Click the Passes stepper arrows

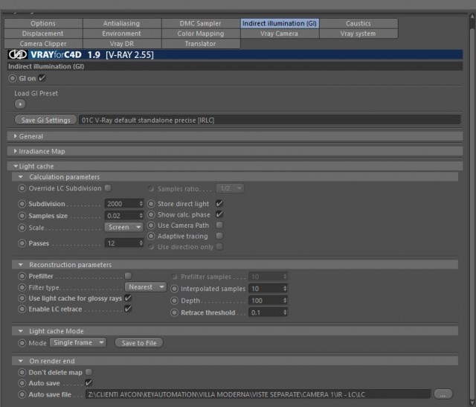click(141, 243)
